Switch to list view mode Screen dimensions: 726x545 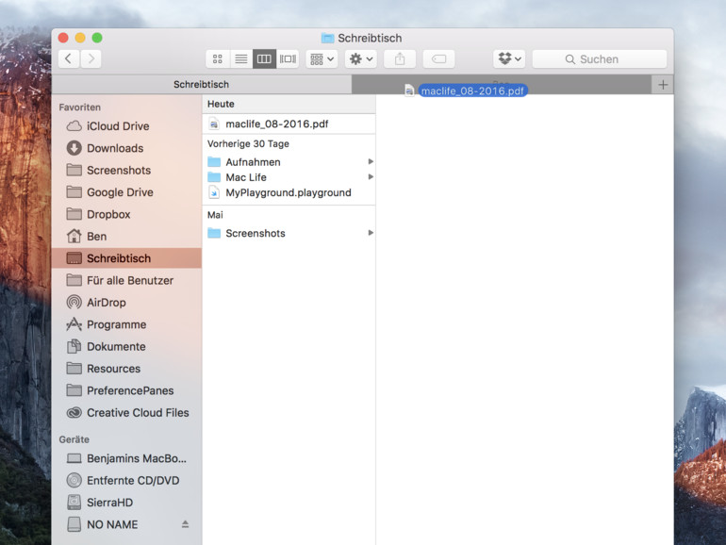click(x=241, y=58)
